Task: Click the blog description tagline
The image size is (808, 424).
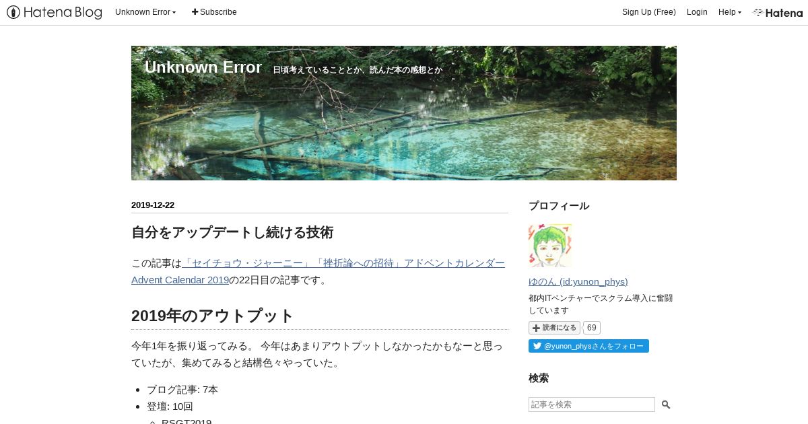Action: pos(358,70)
